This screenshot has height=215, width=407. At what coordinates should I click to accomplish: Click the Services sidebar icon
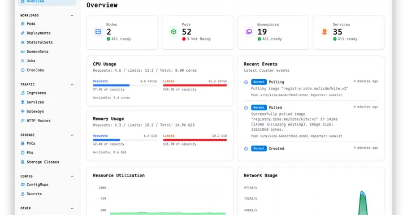[x=23, y=102]
